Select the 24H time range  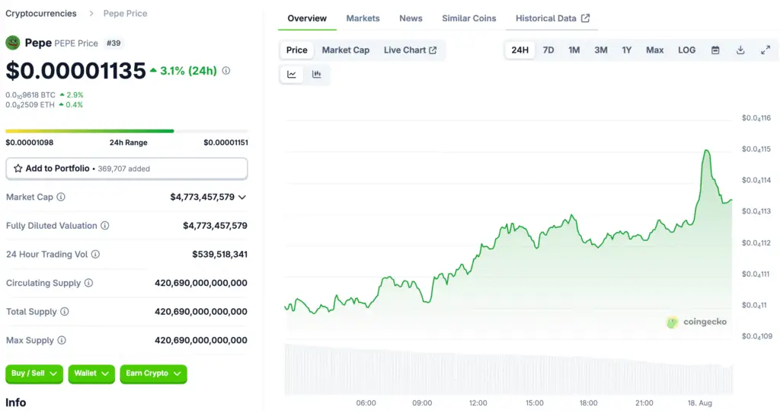coord(519,50)
